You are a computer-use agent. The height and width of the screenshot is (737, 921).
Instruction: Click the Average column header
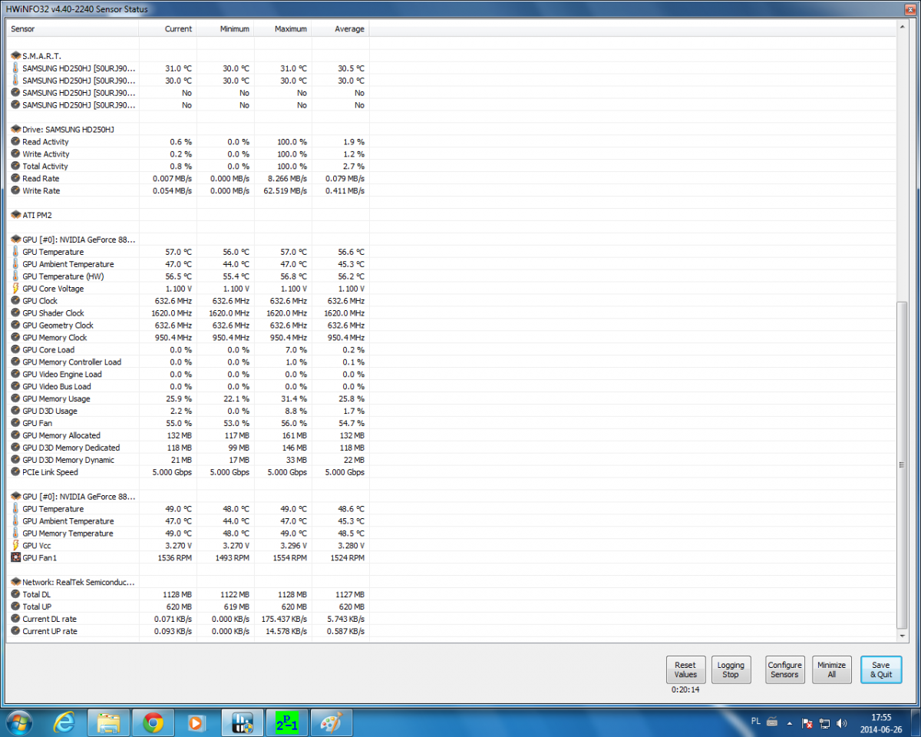[340, 28]
